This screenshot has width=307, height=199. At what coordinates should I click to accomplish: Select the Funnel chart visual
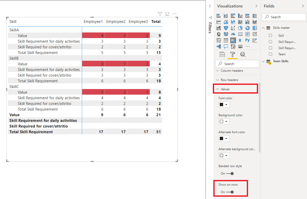coord(226,28)
